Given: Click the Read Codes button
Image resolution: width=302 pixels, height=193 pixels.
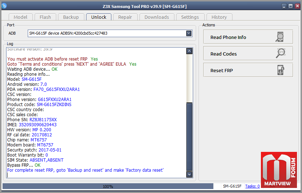Looking at the screenshot, I should [248, 53].
